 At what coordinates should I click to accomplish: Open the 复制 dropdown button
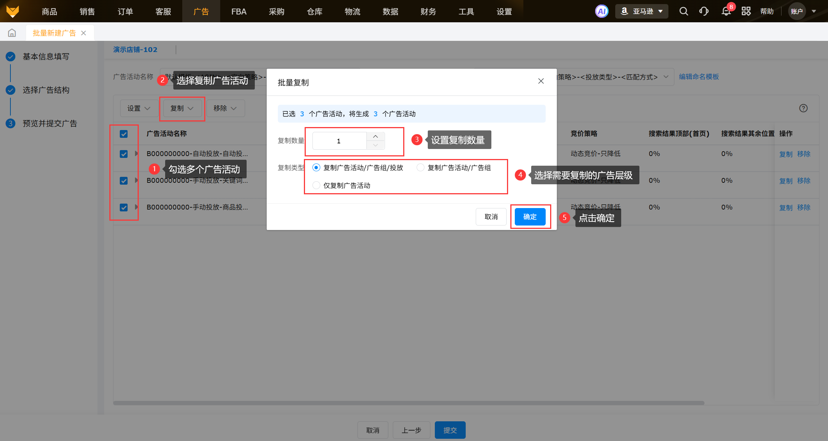[182, 108]
